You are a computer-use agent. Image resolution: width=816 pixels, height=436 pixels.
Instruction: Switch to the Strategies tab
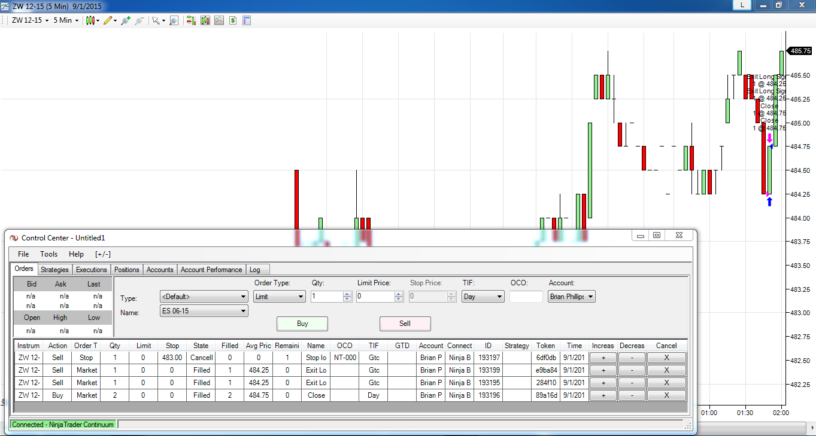55,270
